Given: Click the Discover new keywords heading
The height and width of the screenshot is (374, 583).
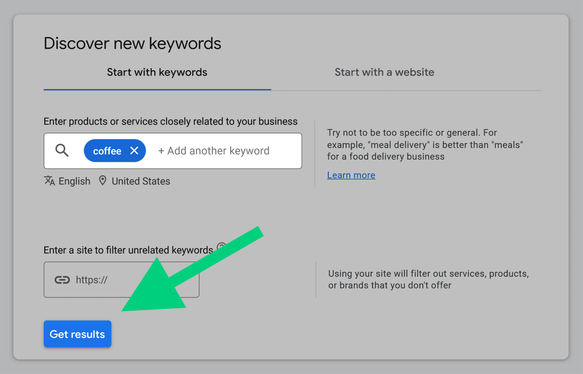Looking at the screenshot, I should (x=133, y=43).
